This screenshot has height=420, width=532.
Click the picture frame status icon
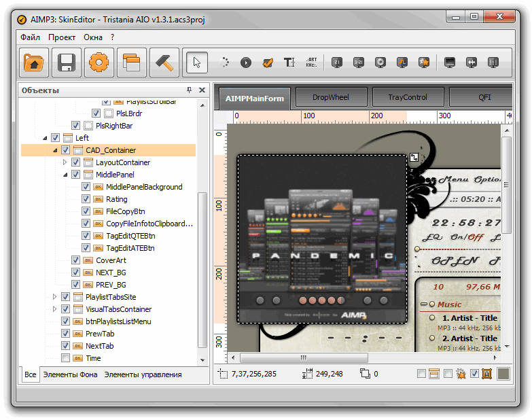pos(487,374)
